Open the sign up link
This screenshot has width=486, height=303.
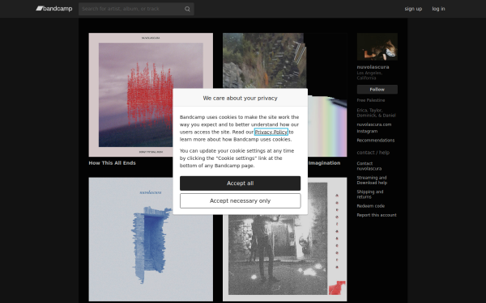(x=413, y=9)
